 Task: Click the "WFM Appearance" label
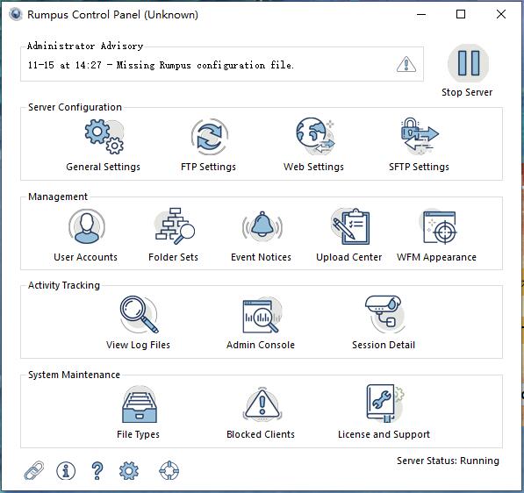(x=436, y=257)
